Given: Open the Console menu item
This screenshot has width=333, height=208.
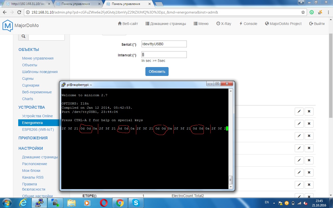Looking at the screenshot, I should coord(248,24).
